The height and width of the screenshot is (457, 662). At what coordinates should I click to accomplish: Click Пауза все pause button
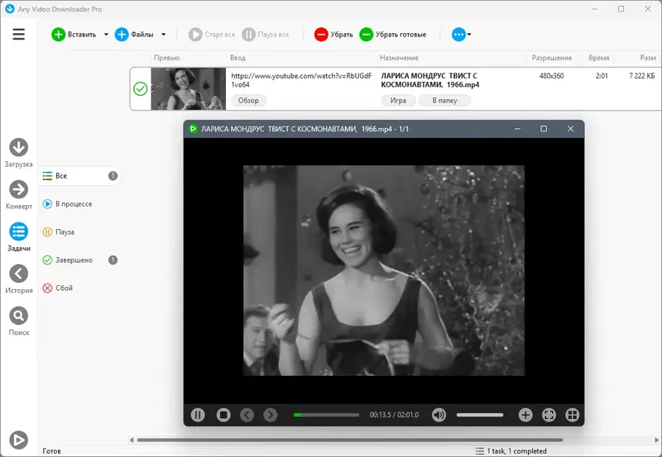click(266, 35)
